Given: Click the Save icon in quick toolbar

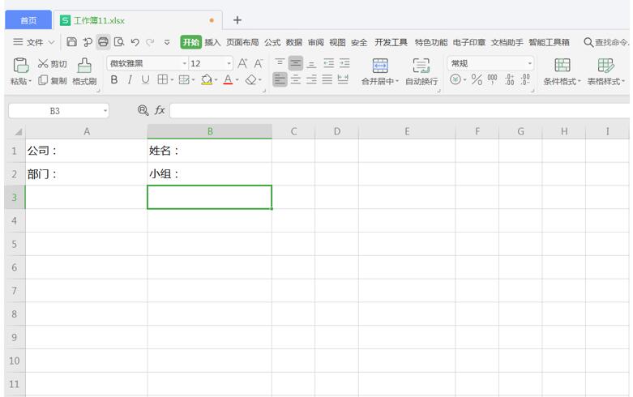Looking at the screenshot, I should pos(72,42).
